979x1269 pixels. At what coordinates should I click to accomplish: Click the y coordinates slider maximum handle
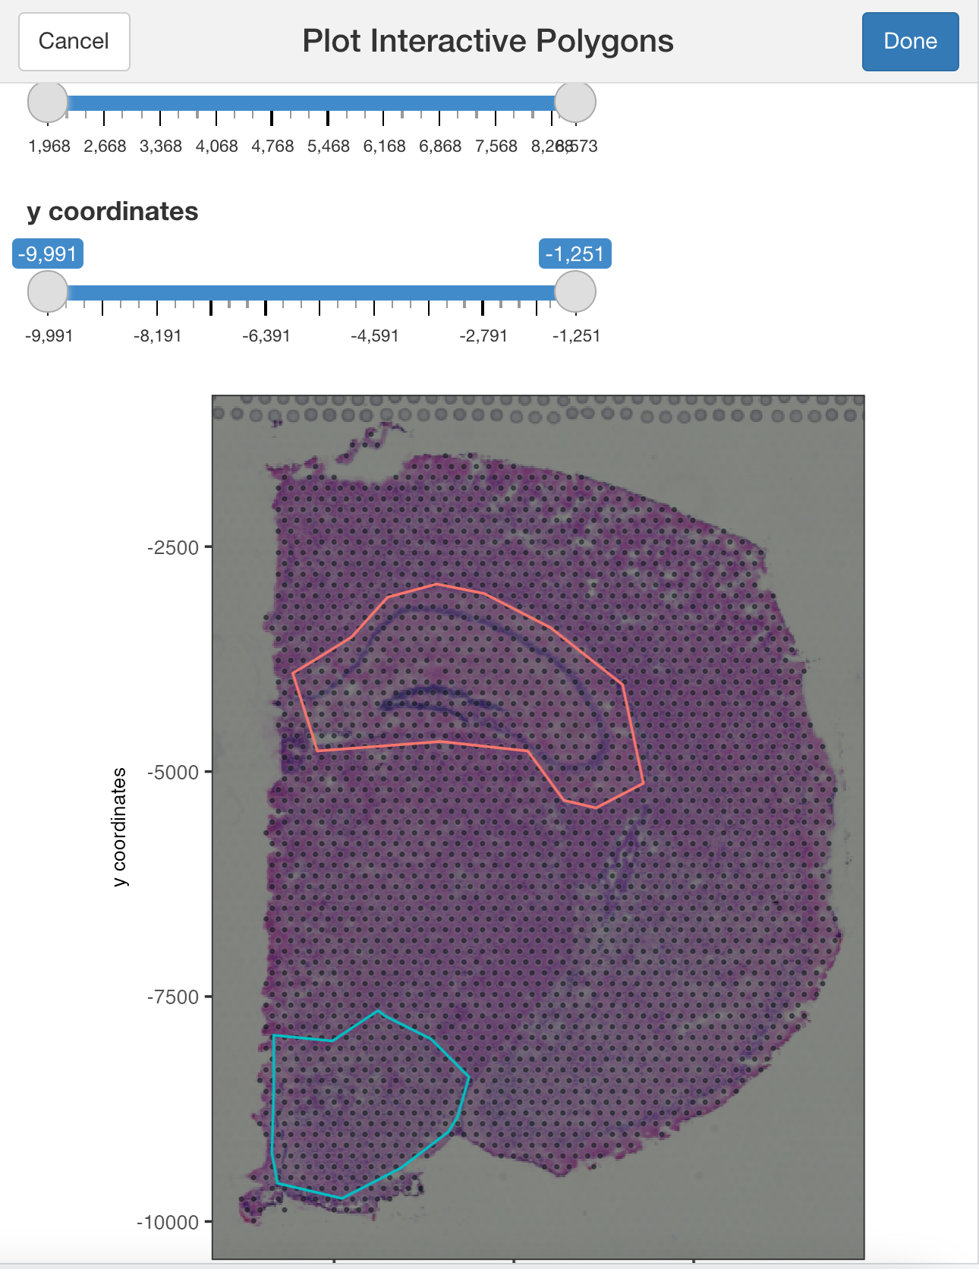coord(574,292)
